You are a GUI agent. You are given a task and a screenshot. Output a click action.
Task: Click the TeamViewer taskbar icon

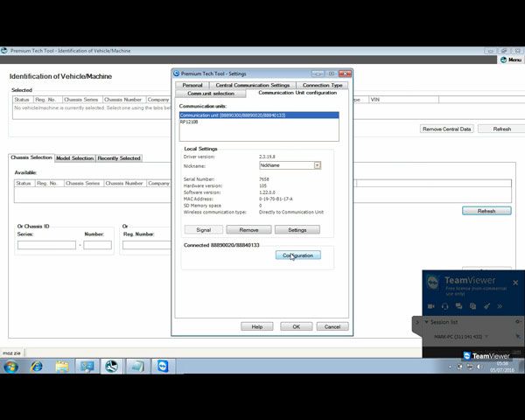(163, 367)
